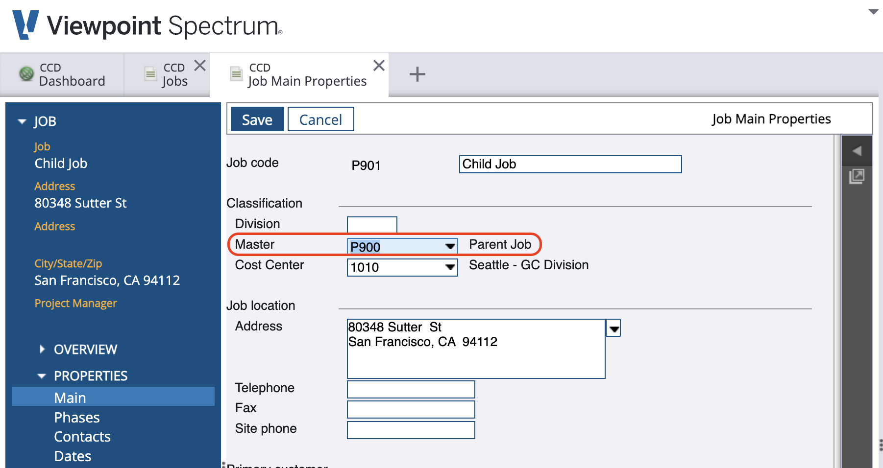Switch to the CCD Dashboard tab

[64, 74]
